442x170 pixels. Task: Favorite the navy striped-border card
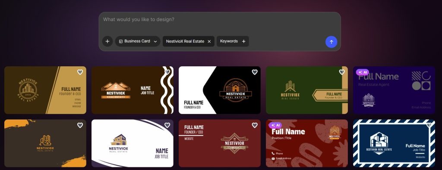429,125
